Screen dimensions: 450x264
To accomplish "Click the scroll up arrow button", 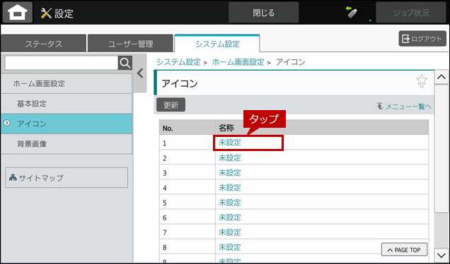I will (441, 78).
